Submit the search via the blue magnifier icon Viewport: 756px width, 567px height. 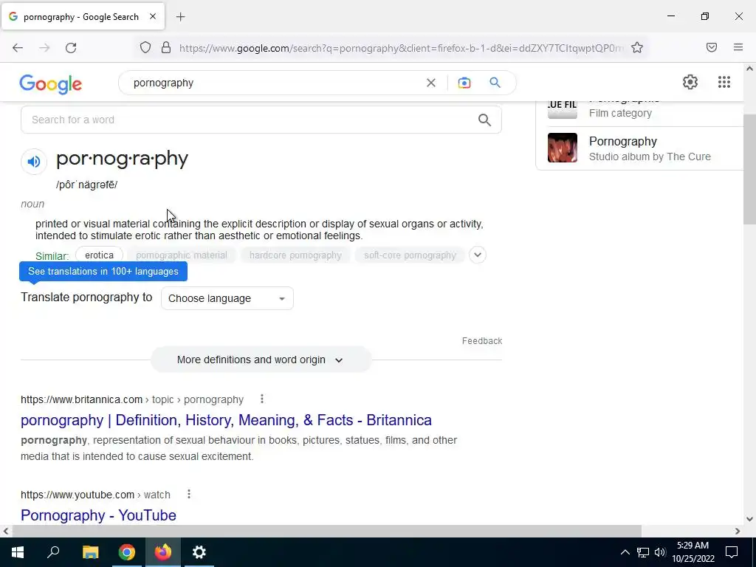point(495,83)
